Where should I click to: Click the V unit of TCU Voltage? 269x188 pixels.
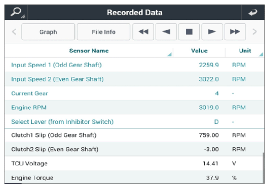click(234, 163)
